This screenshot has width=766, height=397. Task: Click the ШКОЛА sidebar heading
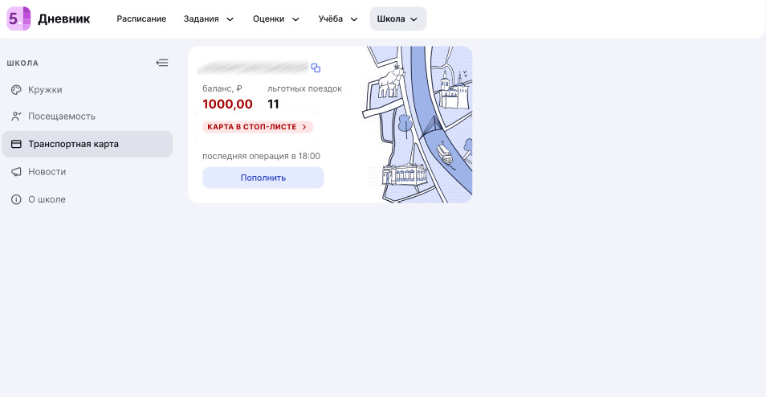tap(22, 63)
